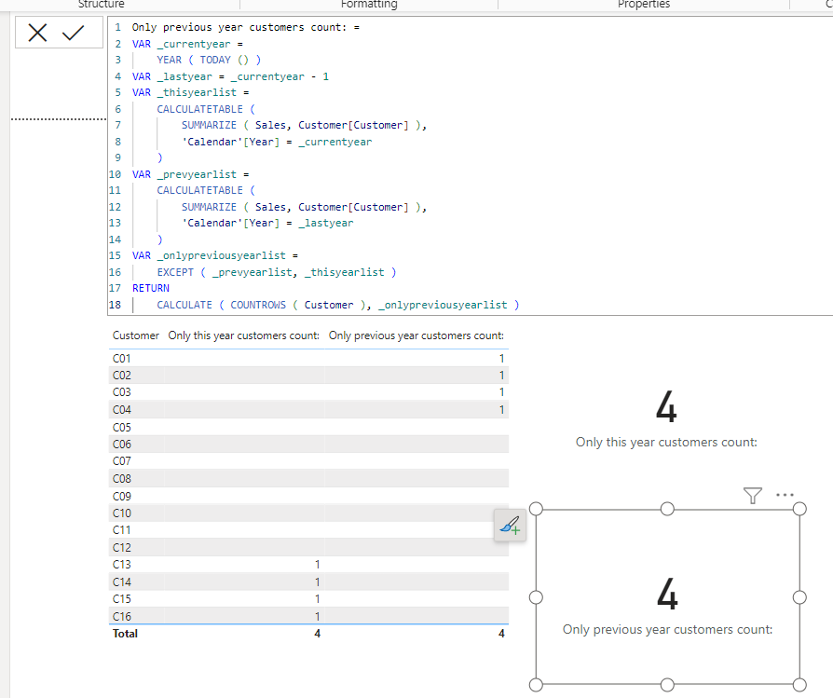This screenshot has height=698, width=833.
Task: Click YEAR ( TODAY () ) on line 3
Action: pyautogui.click(x=209, y=60)
